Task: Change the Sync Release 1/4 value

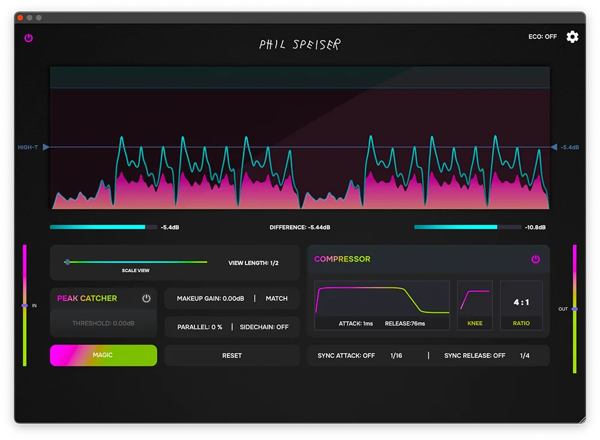Action: coord(524,355)
